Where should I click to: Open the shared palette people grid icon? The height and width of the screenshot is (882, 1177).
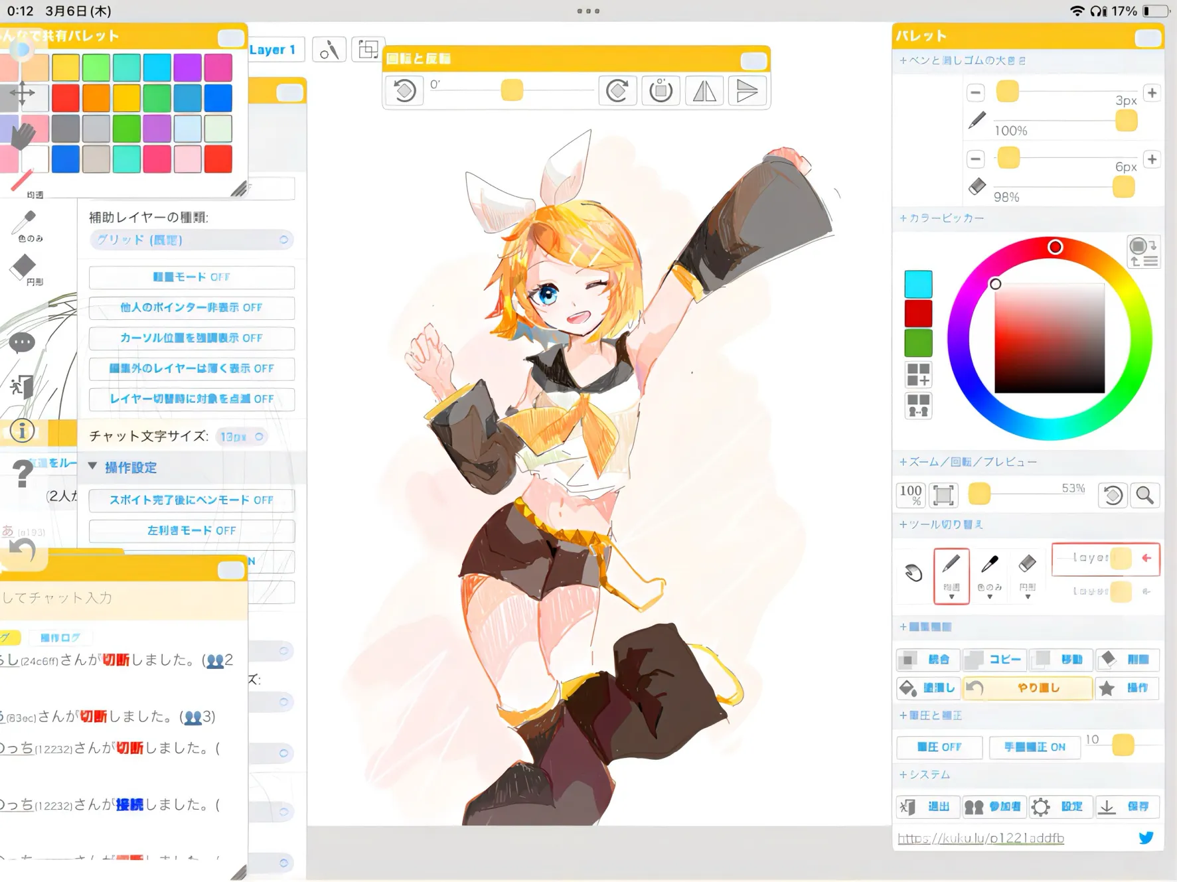[x=919, y=405]
